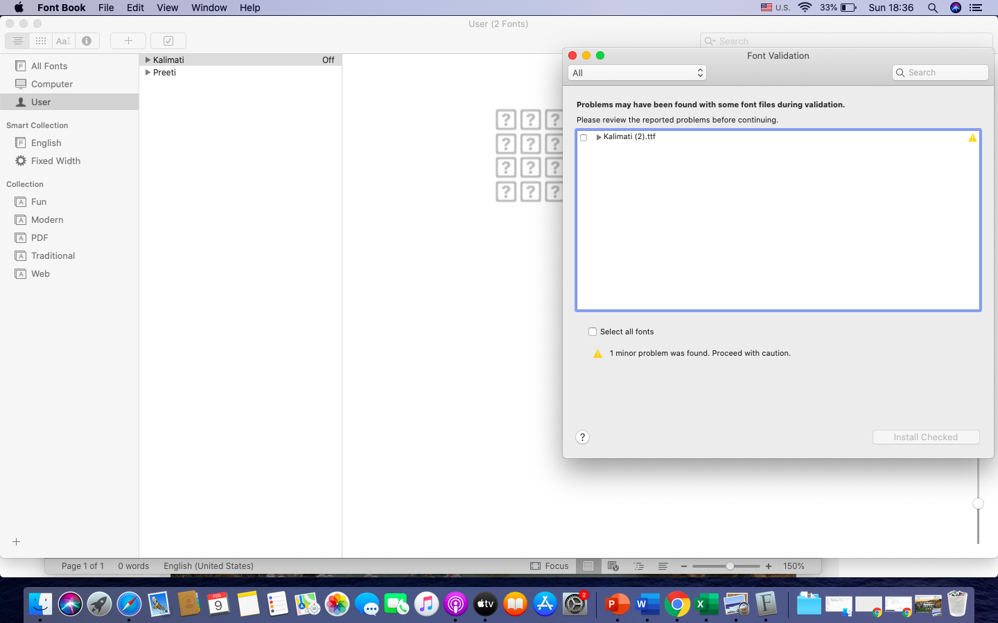Click the Font Book toolbar search field
This screenshot has height=623, width=998.
846,41
